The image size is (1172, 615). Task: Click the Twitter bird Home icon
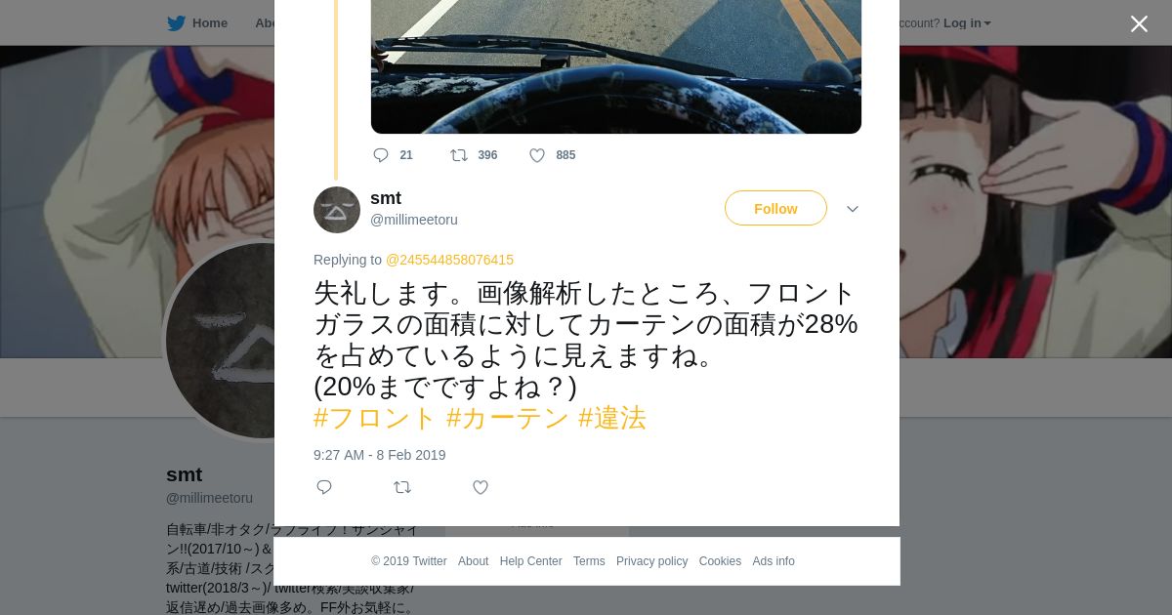[176, 23]
